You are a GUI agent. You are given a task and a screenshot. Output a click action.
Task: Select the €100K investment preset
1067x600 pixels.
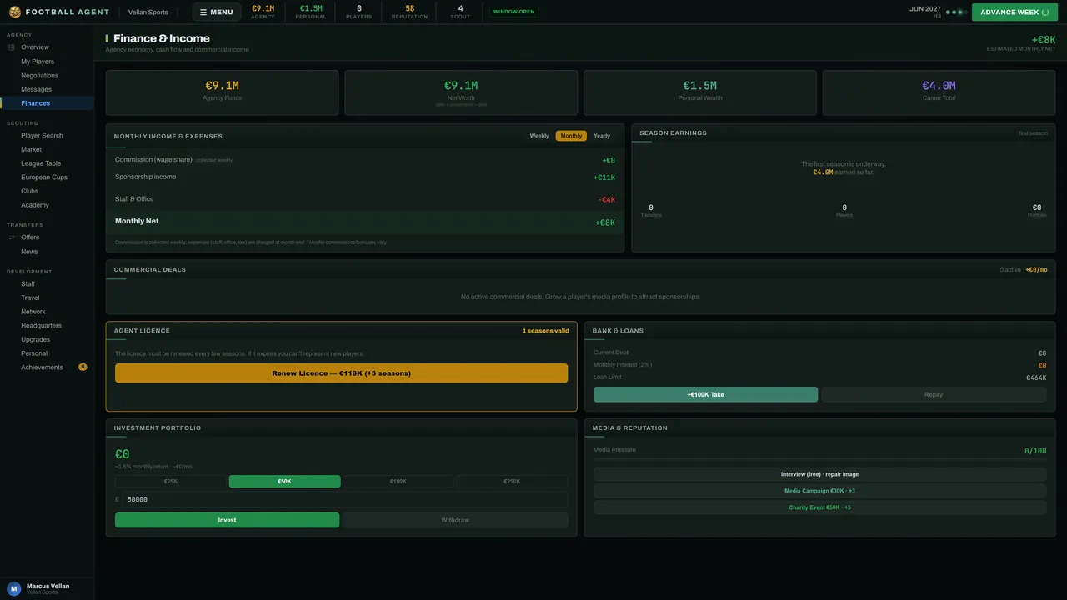[398, 482]
